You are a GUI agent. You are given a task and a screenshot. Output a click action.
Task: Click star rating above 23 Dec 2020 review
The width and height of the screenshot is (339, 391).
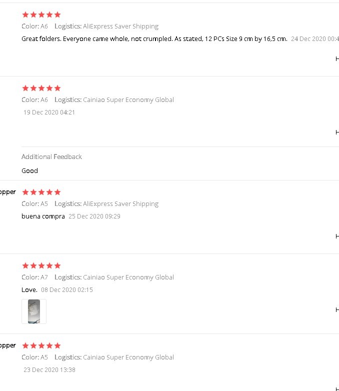pos(41,345)
